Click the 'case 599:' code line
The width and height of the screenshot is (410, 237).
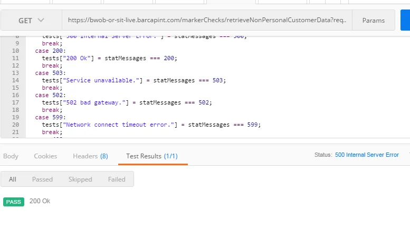pyautogui.click(x=51, y=118)
